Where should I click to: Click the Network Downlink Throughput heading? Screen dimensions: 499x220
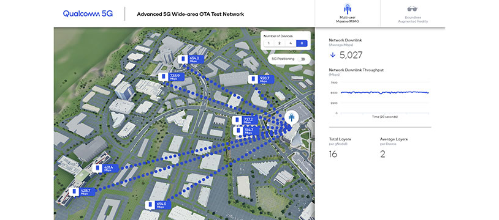(356, 70)
